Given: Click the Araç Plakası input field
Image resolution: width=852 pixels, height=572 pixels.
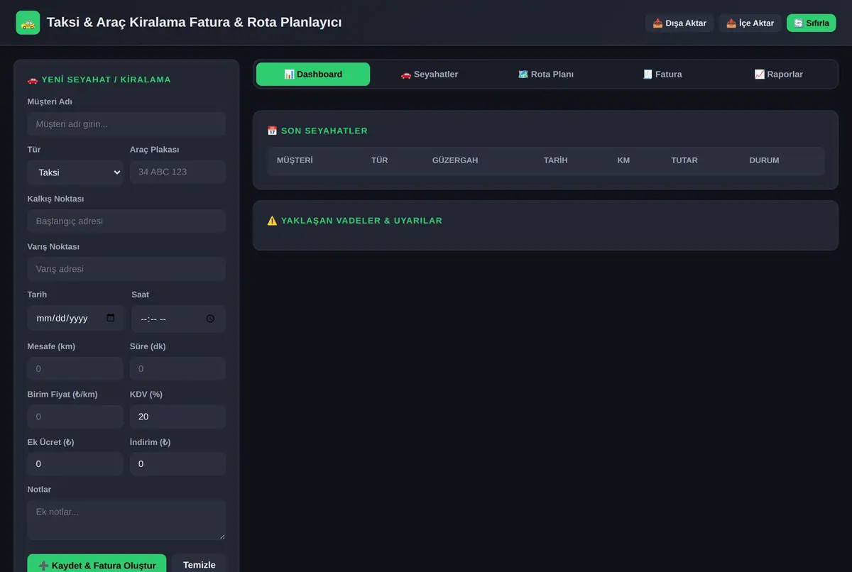Looking at the screenshot, I should [x=177, y=172].
